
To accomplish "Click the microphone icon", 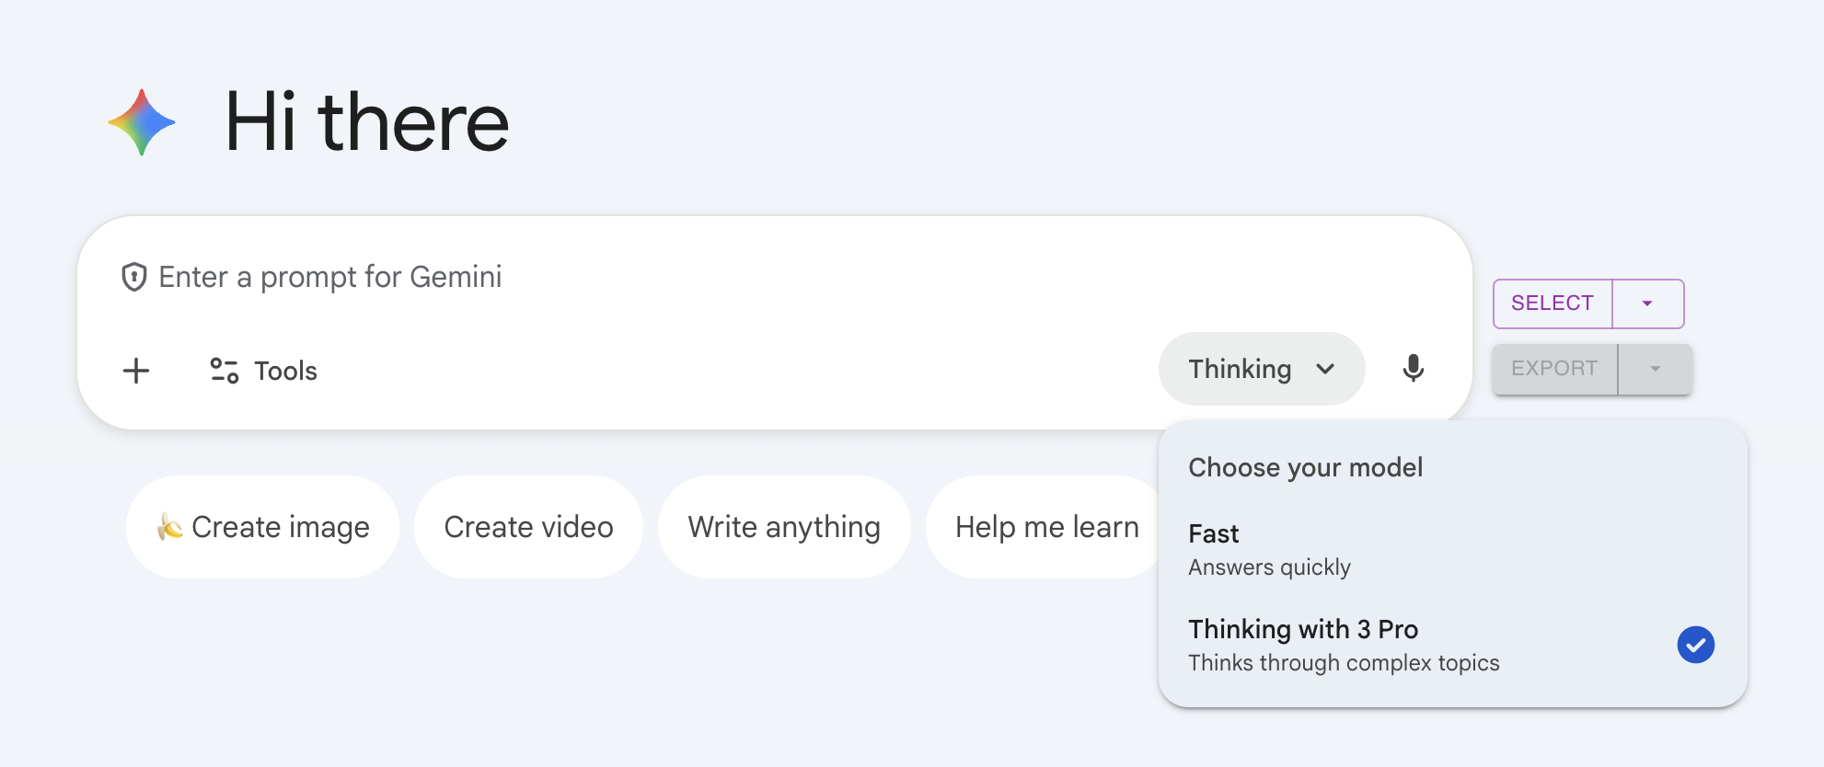I will pyautogui.click(x=1413, y=369).
